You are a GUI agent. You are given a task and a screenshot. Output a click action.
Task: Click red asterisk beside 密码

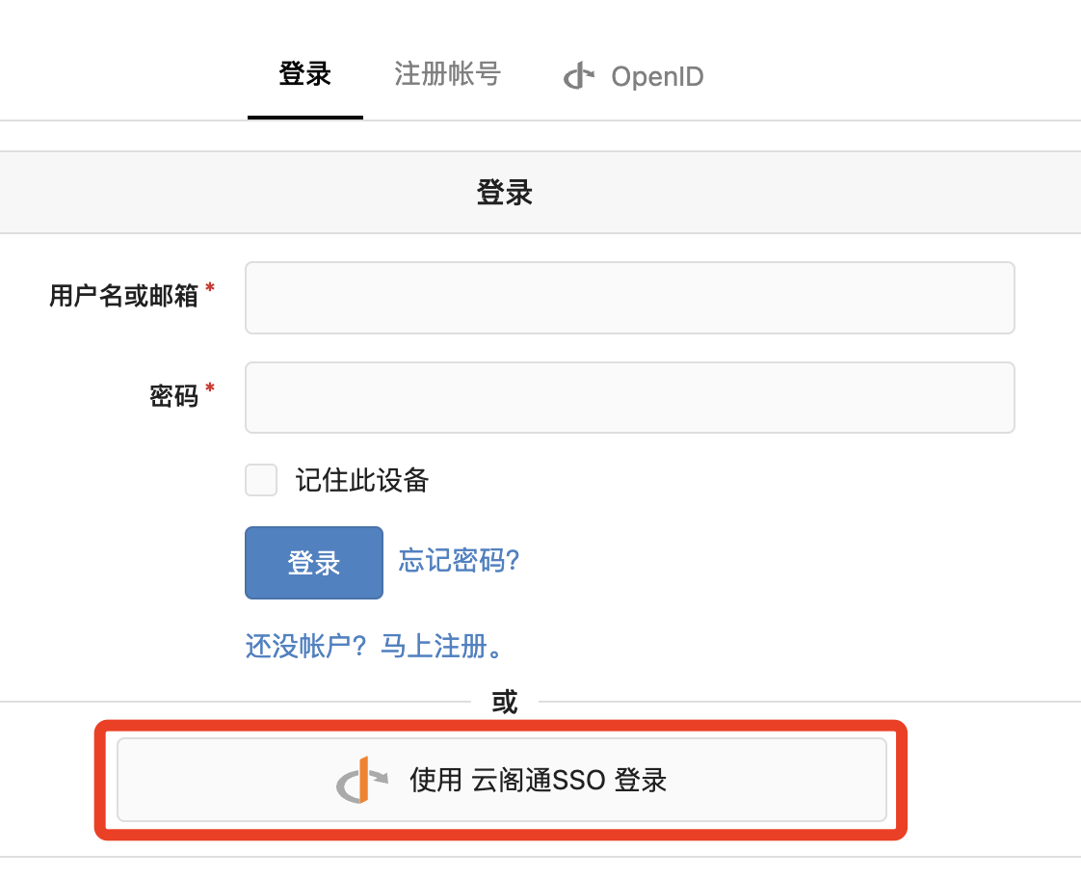210,390
